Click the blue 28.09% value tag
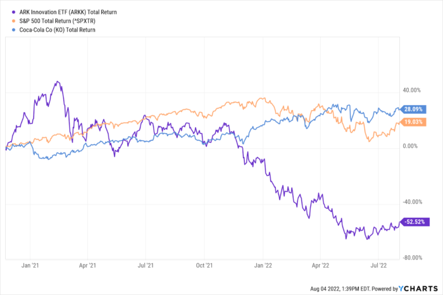Viewport: 443px width, 295px height. pos(415,109)
